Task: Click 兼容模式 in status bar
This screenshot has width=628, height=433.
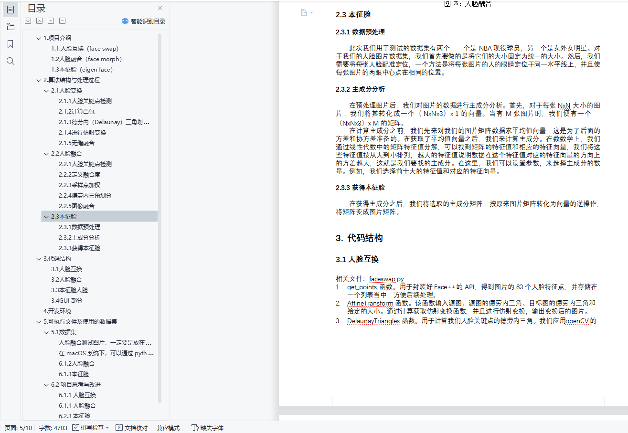Action: 168,428
